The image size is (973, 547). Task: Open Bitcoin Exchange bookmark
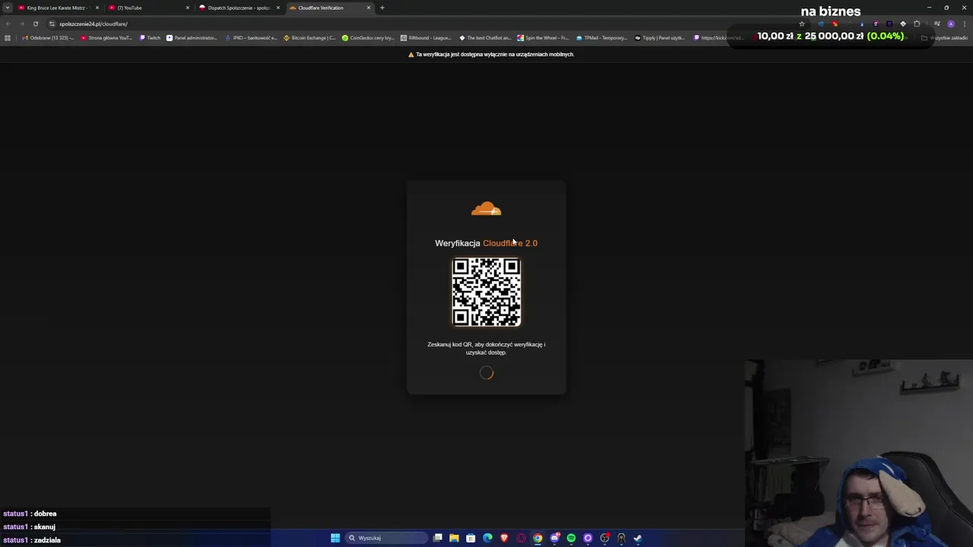click(309, 38)
